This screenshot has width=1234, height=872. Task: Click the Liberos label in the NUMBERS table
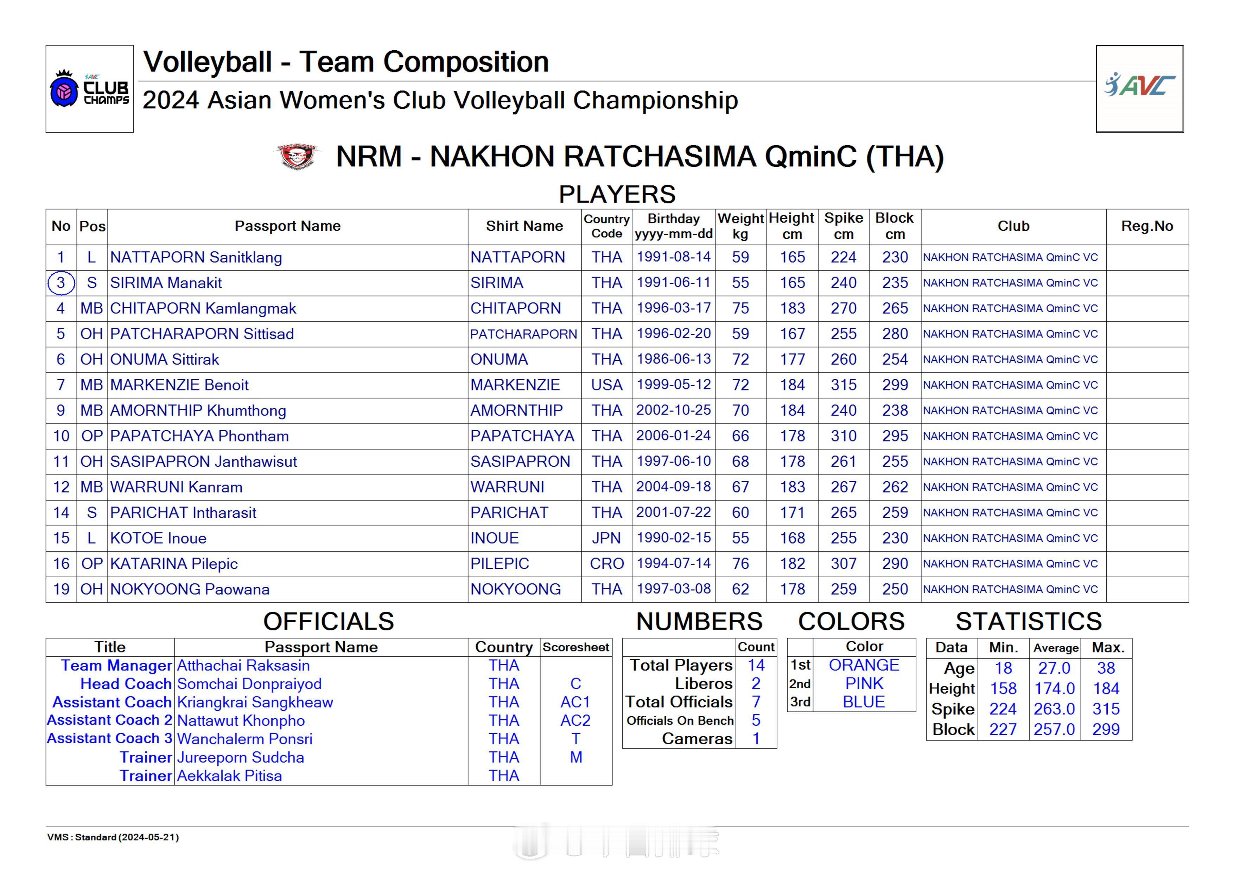click(704, 683)
